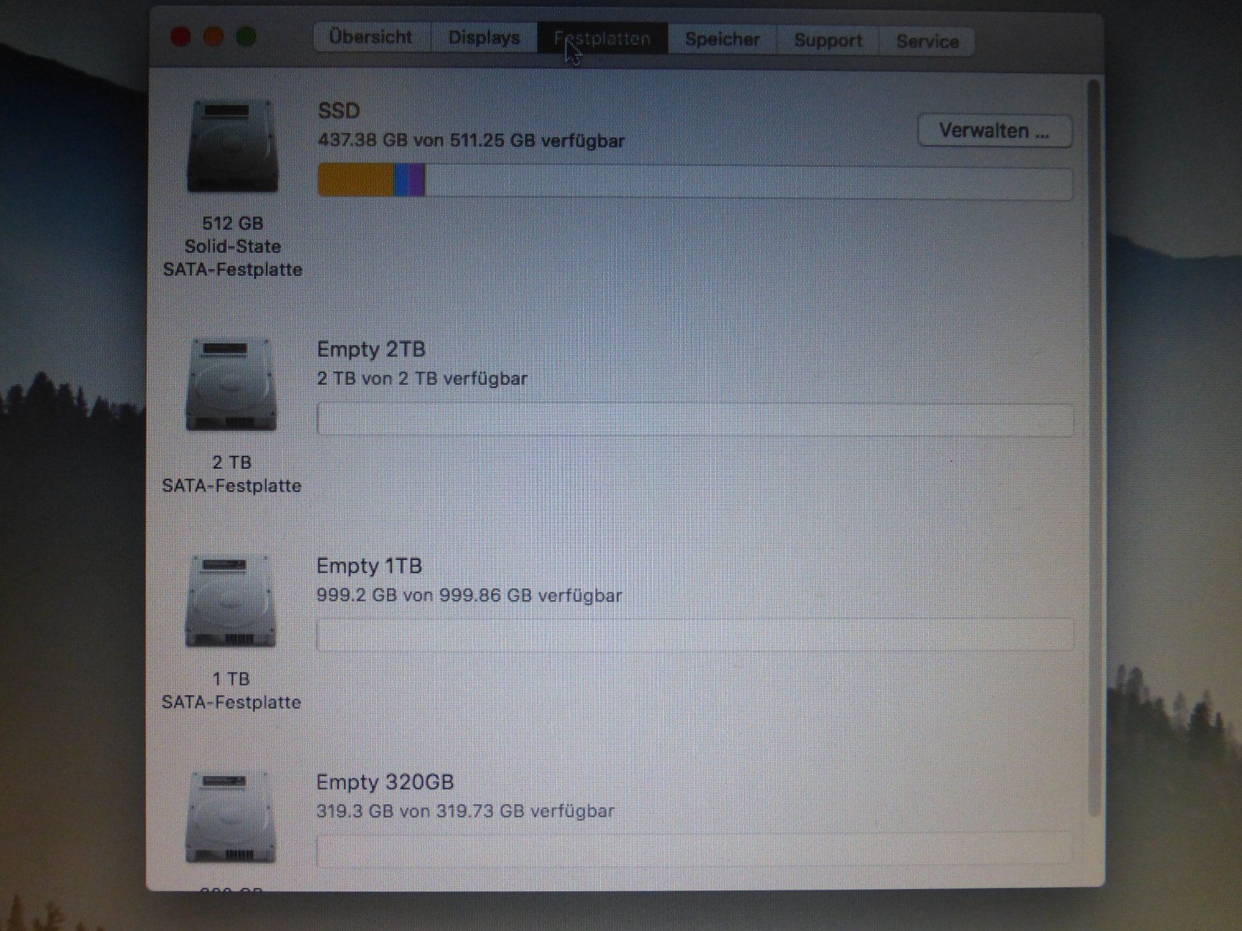Switch to the Speicher tab
Viewport: 1242px width, 931px height.
722,39
